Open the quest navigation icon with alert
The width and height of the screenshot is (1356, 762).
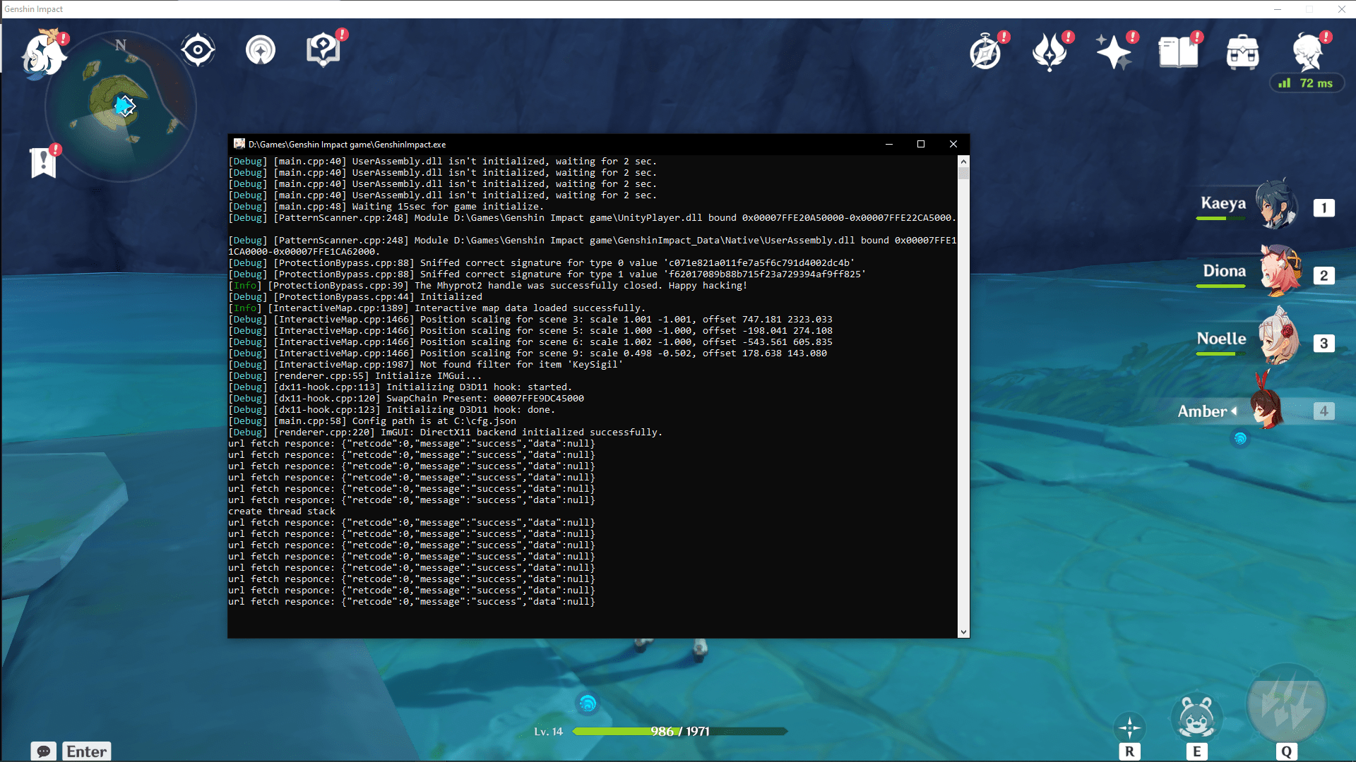[x=323, y=49]
